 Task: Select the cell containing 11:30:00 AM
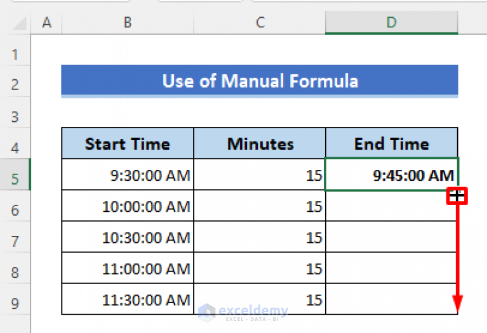coord(128,299)
